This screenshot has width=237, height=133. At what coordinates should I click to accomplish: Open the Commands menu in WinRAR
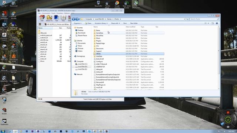pyautogui.click(x=46, y=13)
